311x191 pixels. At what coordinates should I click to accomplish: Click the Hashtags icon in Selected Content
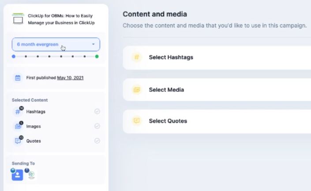coord(18,112)
